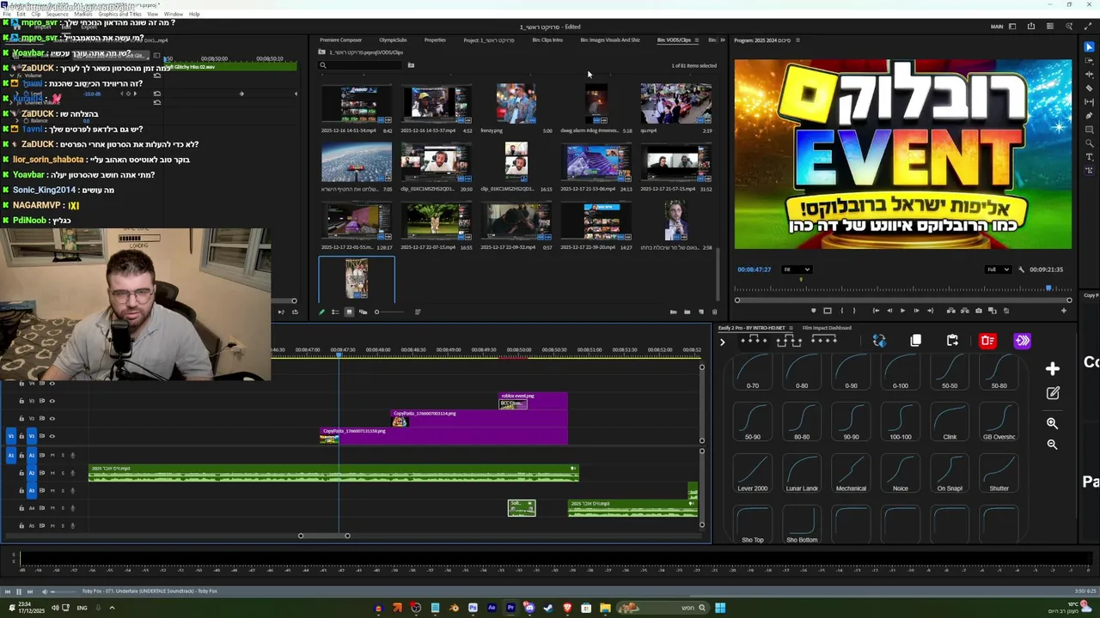Open File Explorer from the taskbar
Screen dimensions: 1100x618
(605, 608)
